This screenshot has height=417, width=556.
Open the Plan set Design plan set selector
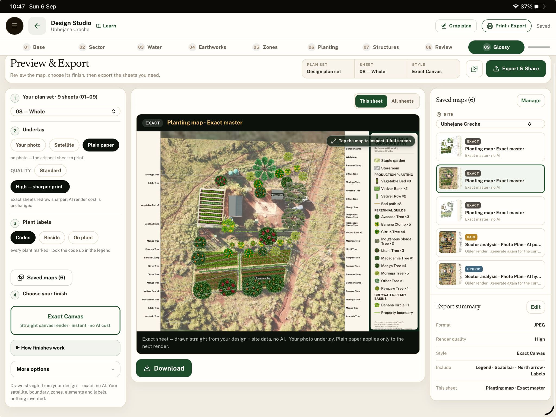point(328,69)
